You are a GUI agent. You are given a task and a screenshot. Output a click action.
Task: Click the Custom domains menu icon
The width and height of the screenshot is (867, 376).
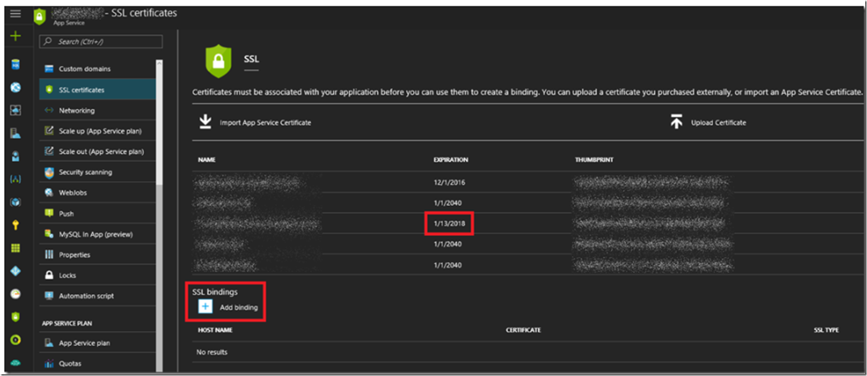click(x=49, y=69)
